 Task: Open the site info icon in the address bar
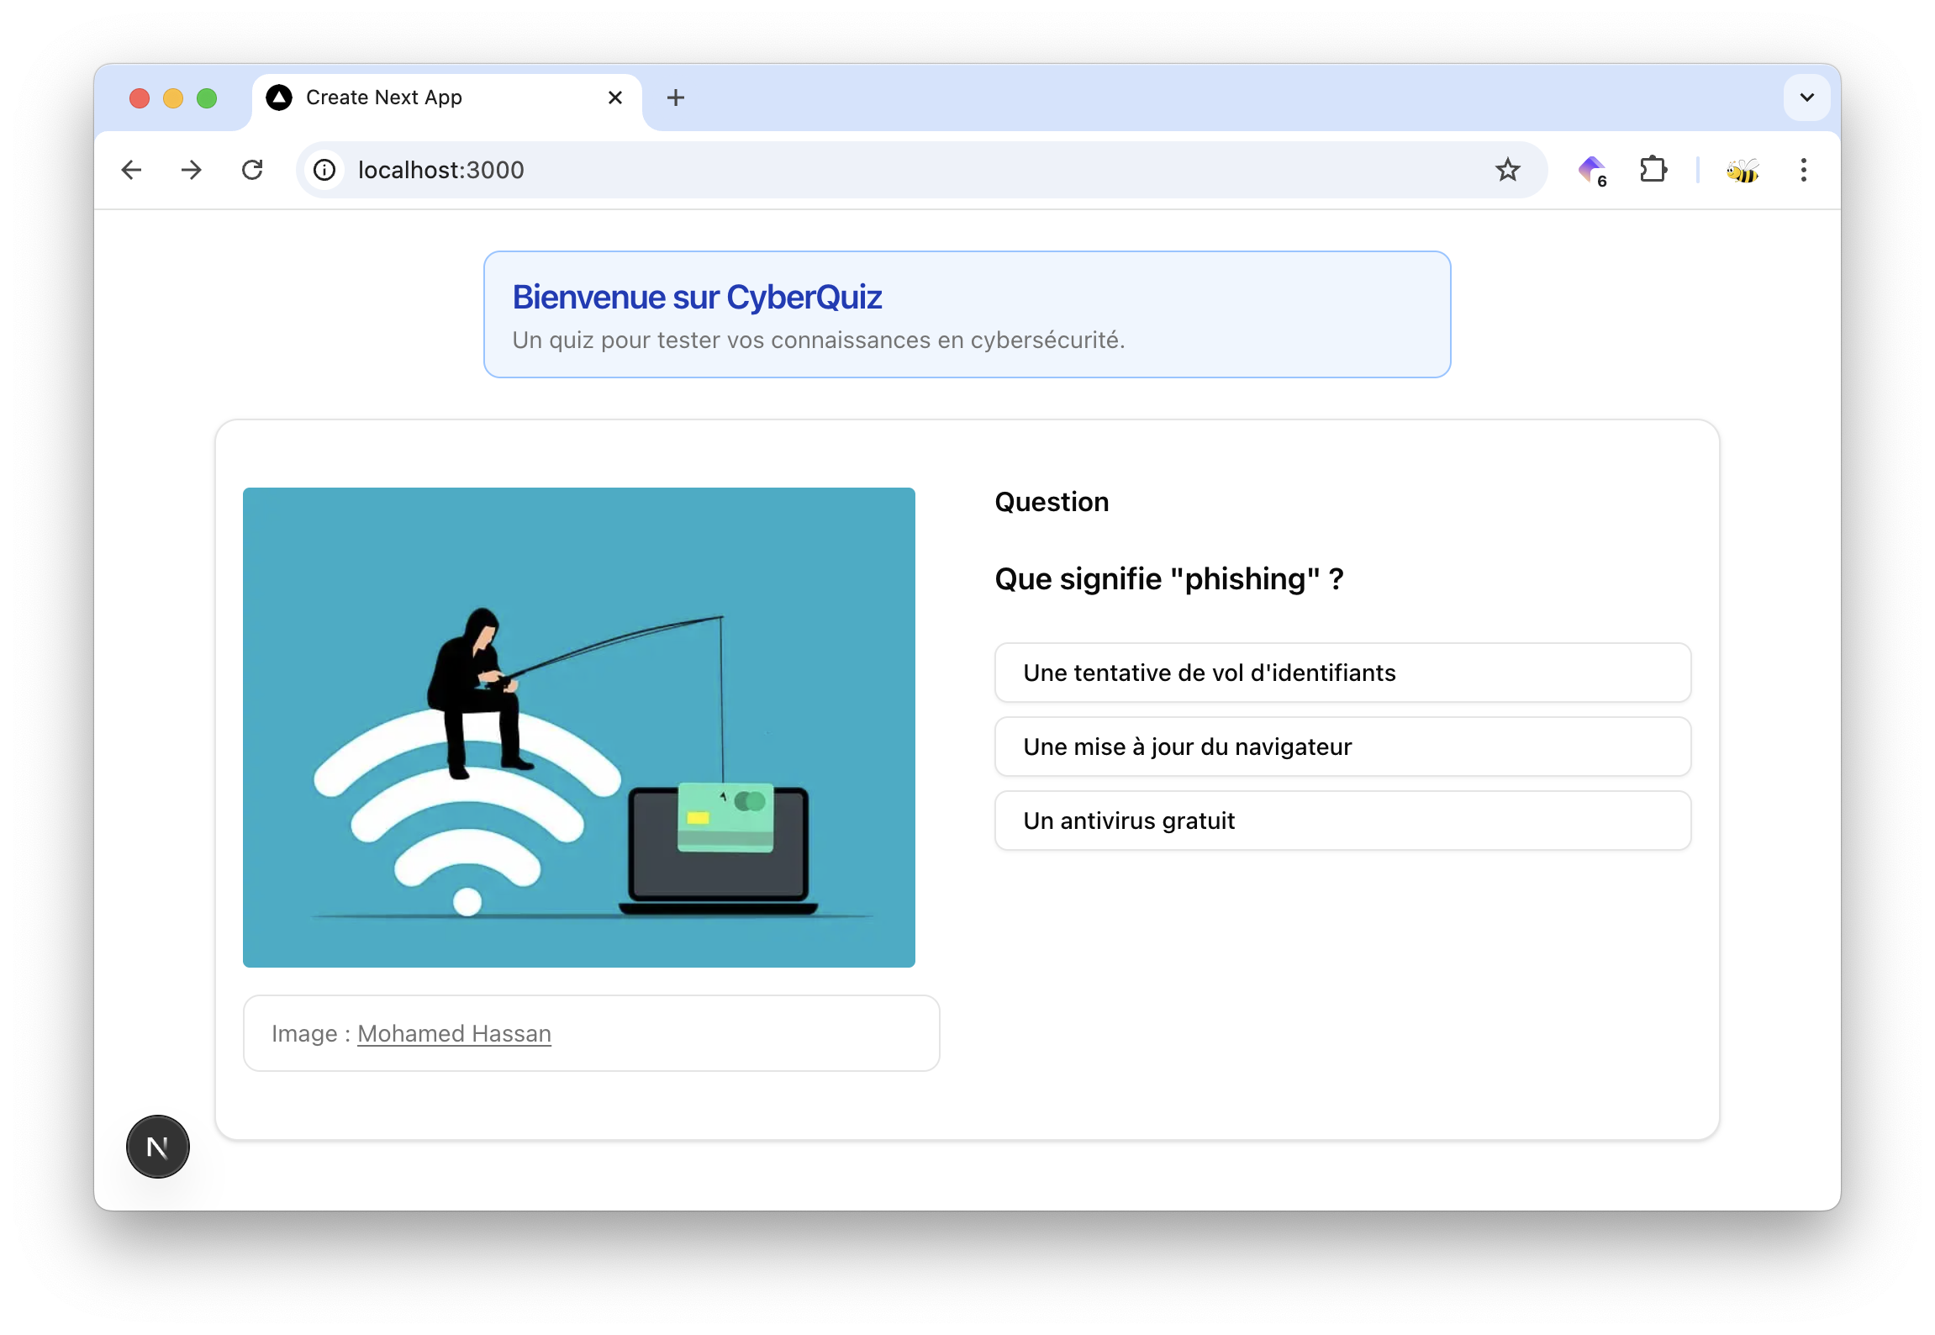click(x=324, y=170)
